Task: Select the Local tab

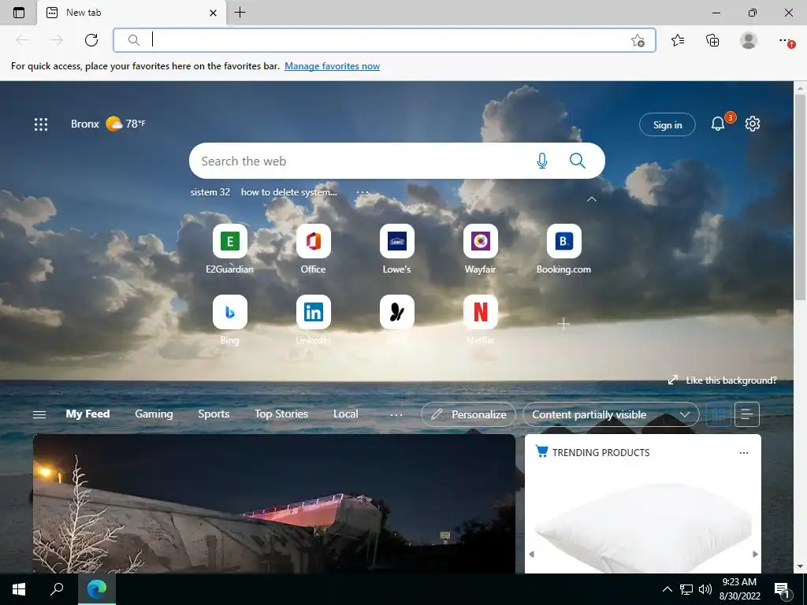Action: pos(345,414)
